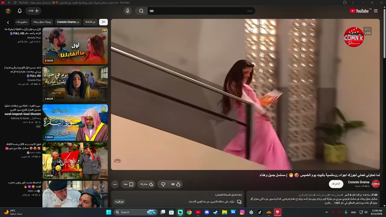Select the الكل filter chip
Image resolution: width=386 pixels, height=217 pixels.
click(x=103, y=22)
